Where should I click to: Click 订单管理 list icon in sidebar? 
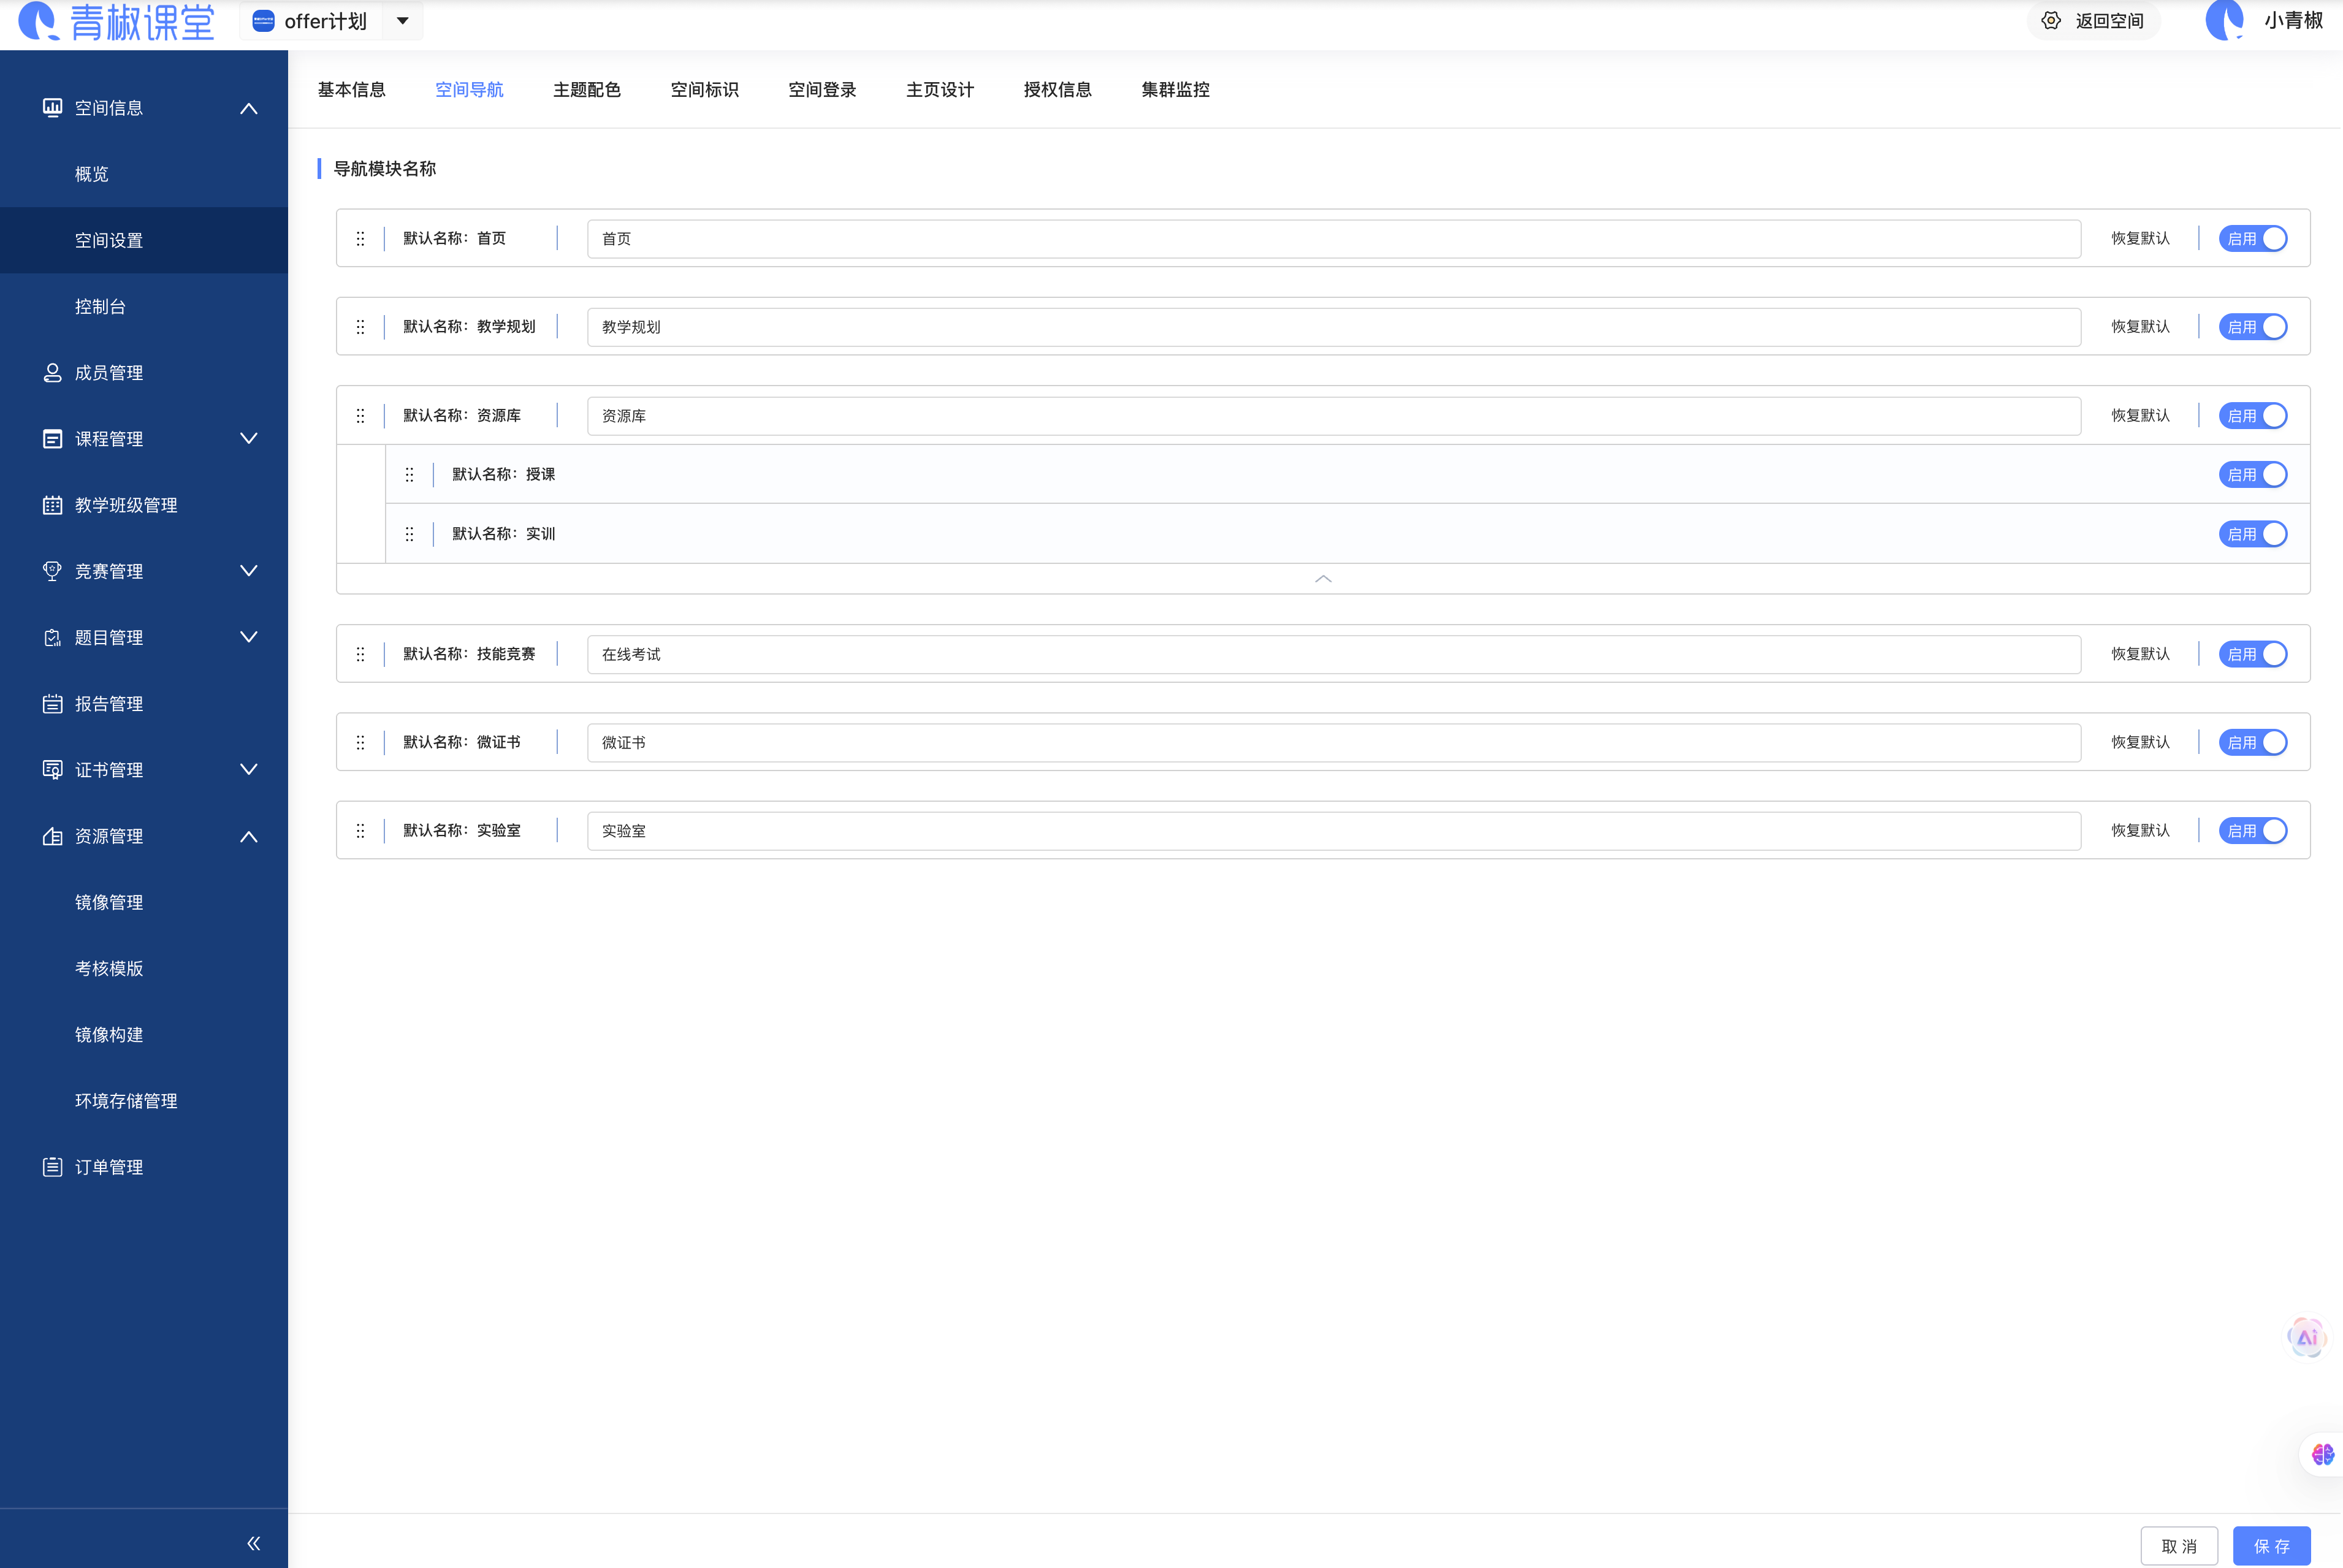(52, 1167)
